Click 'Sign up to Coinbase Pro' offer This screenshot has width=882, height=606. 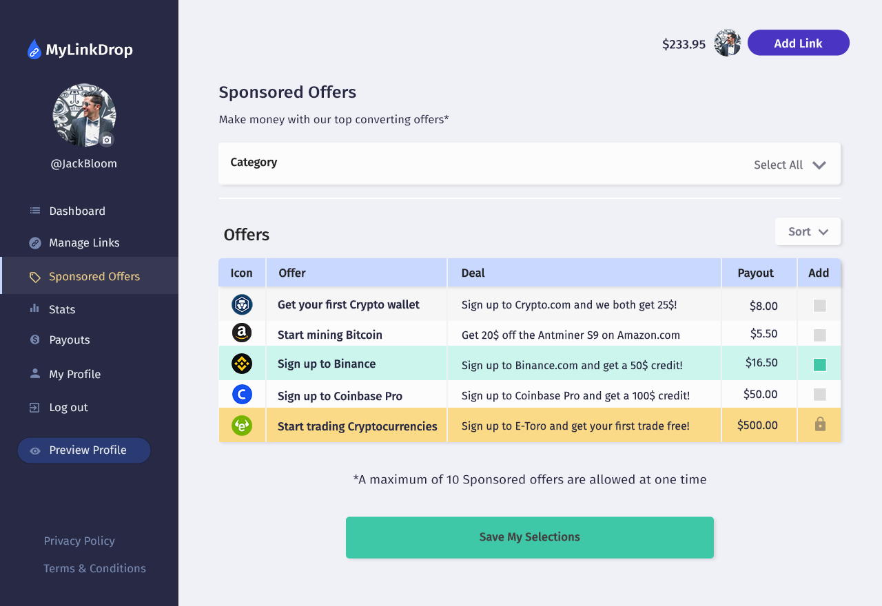pyautogui.click(x=340, y=396)
